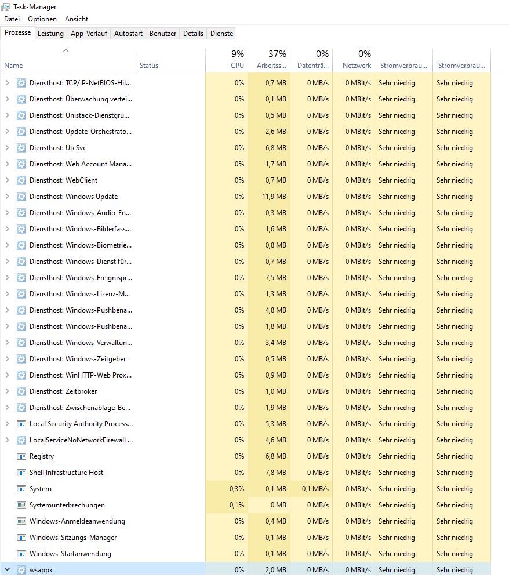
Task: Click 0,3% CPU value of System
Action: pos(237,489)
